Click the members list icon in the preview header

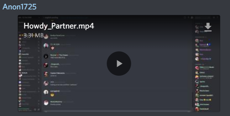click(192, 18)
